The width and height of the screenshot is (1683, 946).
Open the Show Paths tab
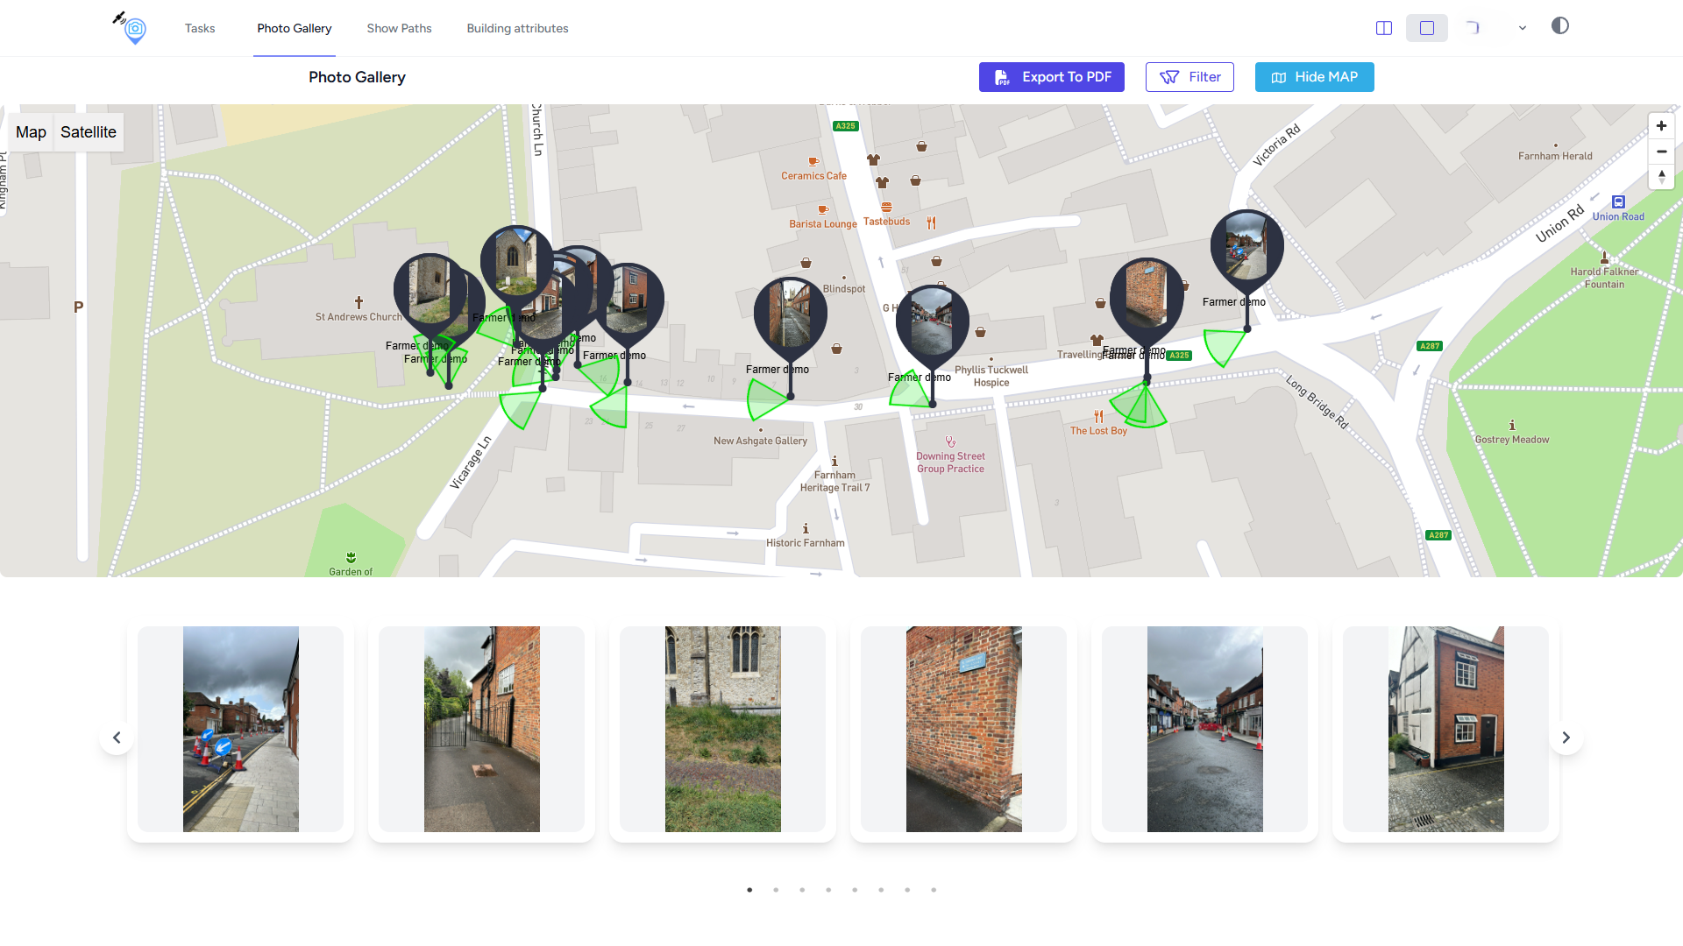(399, 28)
